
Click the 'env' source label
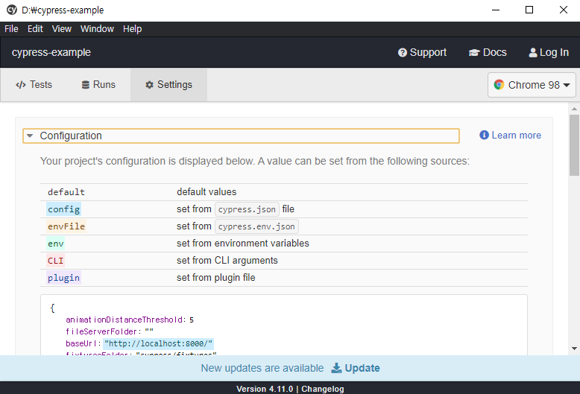click(x=55, y=244)
